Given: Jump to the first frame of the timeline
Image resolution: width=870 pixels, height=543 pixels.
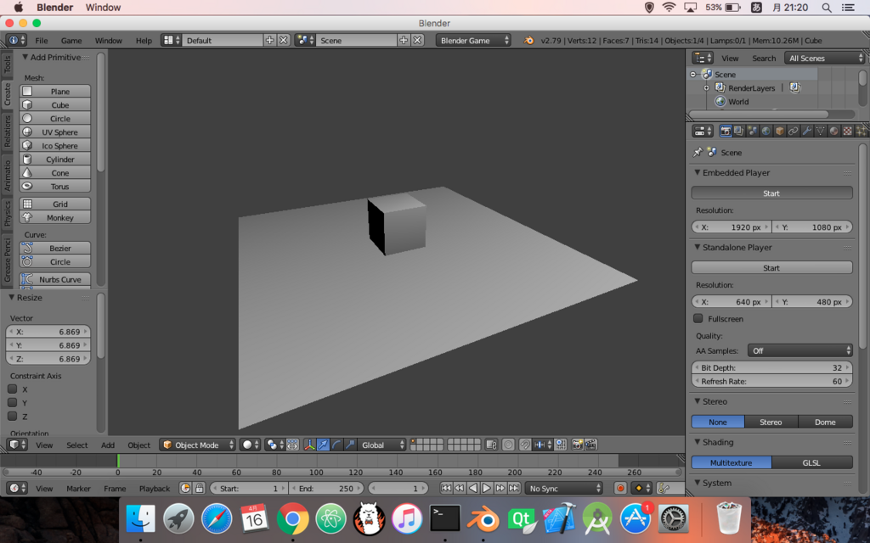Looking at the screenshot, I should pyautogui.click(x=445, y=488).
